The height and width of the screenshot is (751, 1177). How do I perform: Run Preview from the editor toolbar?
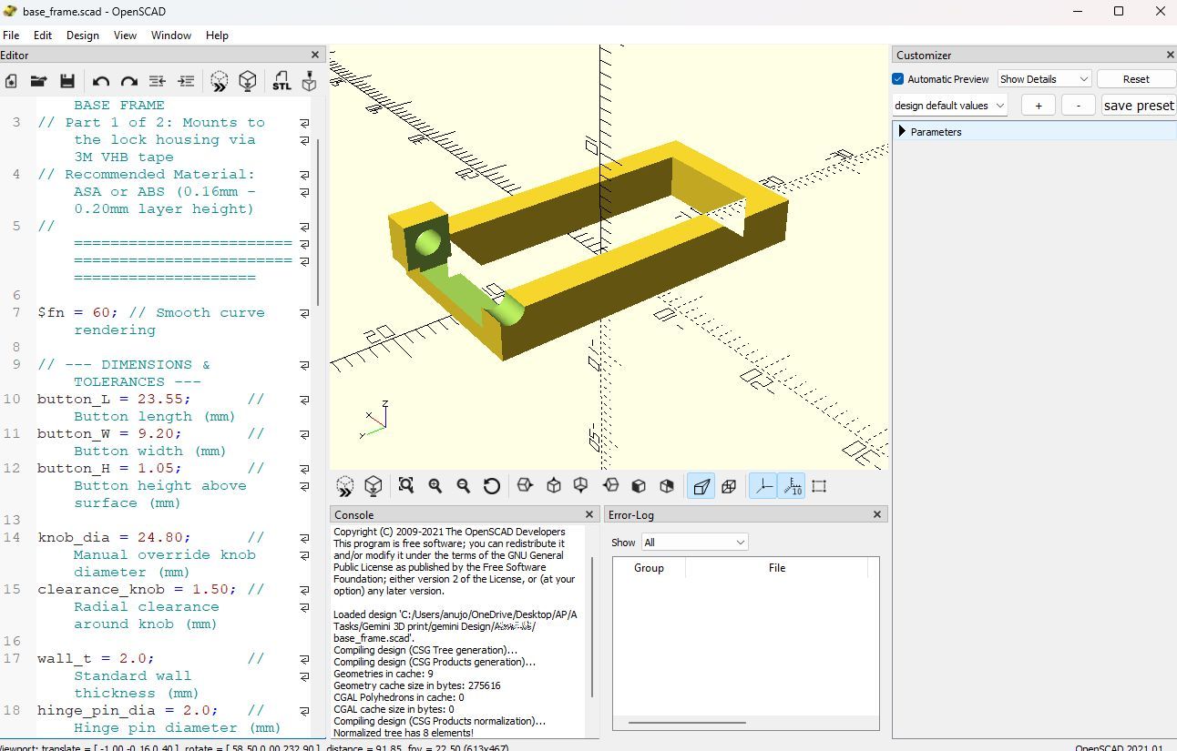[x=220, y=81]
